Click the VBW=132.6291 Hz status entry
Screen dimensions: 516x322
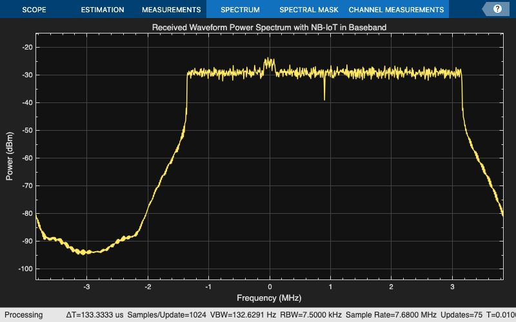pyautogui.click(x=243, y=315)
